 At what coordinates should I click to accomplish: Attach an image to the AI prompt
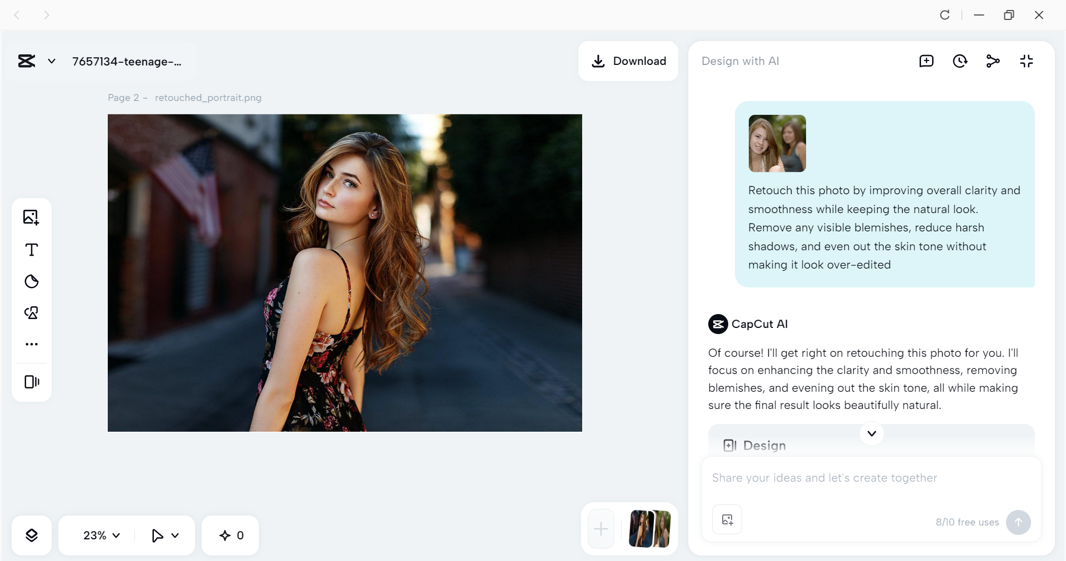[727, 520]
